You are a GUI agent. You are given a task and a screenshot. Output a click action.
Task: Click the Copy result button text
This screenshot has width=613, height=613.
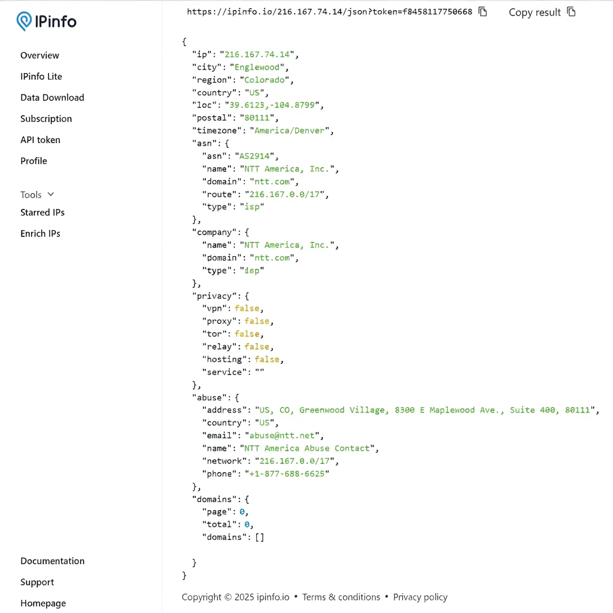pyautogui.click(x=535, y=12)
